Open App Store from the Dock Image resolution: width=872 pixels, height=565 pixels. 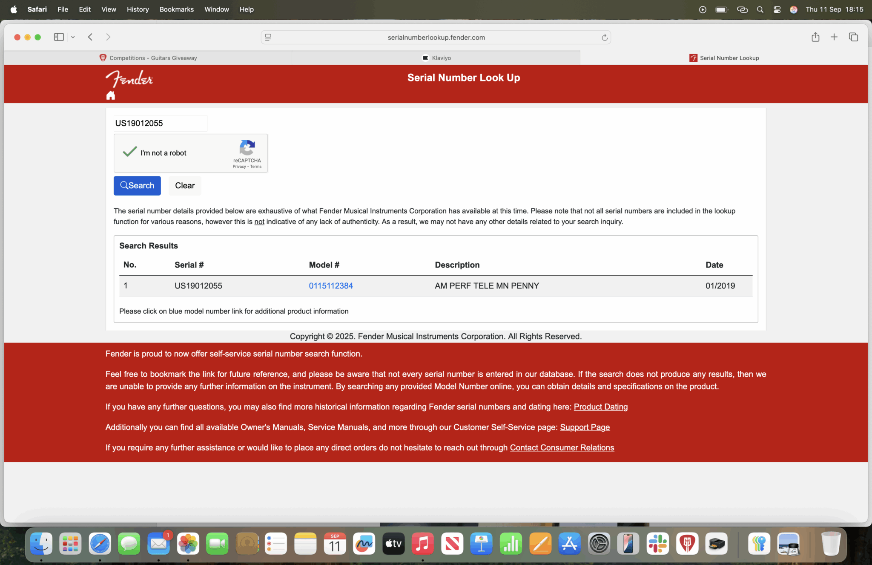pyautogui.click(x=570, y=544)
